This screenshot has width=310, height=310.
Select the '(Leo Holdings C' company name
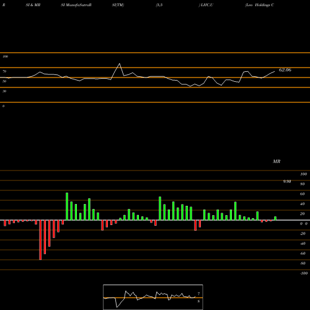point(260,5)
